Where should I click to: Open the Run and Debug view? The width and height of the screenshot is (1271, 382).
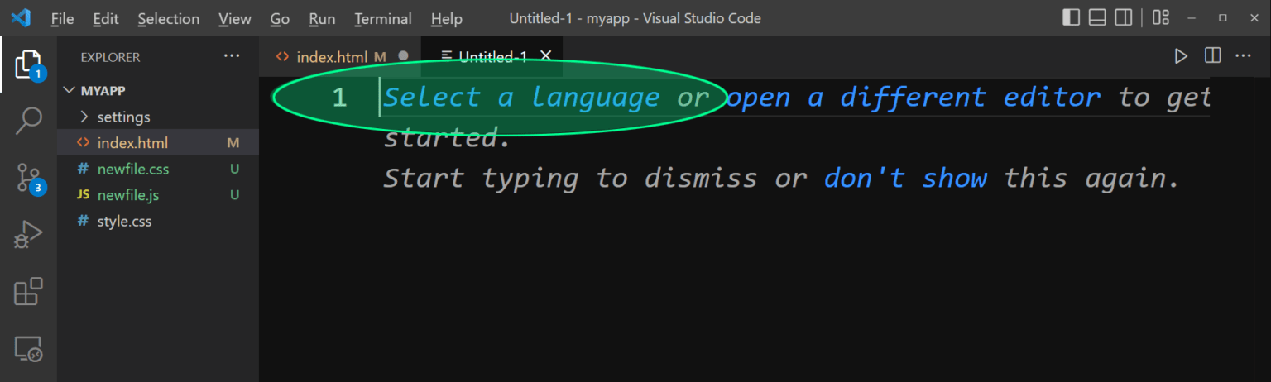tap(28, 234)
